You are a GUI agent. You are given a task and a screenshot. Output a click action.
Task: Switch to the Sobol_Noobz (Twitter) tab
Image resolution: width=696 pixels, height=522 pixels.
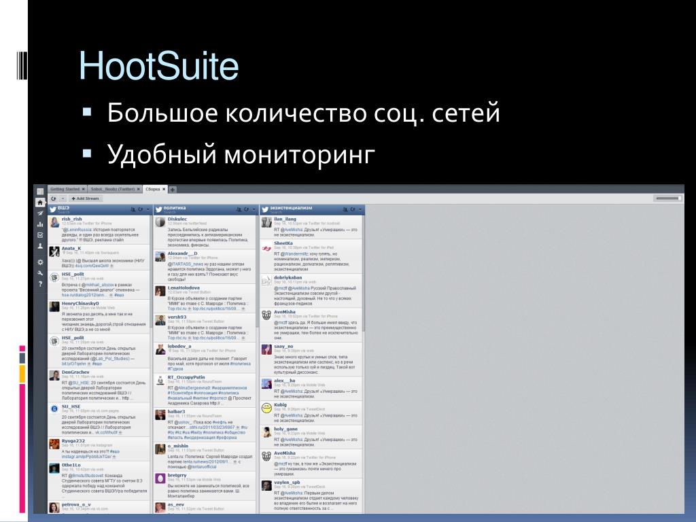pos(112,189)
